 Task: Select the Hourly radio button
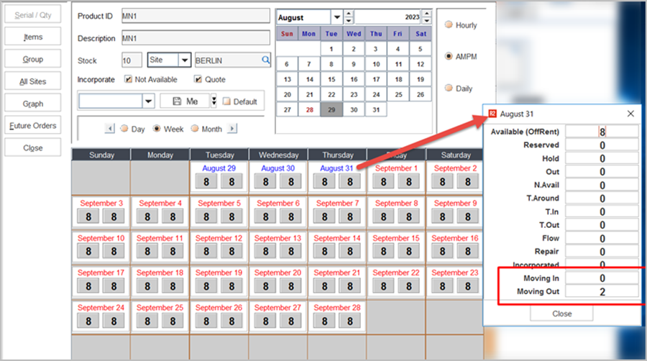point(449,25)
